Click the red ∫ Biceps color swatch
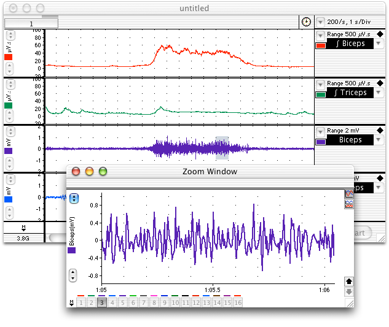Image resolution: width=389 pixels, height=327 pixels. click(x=320, y=45)
